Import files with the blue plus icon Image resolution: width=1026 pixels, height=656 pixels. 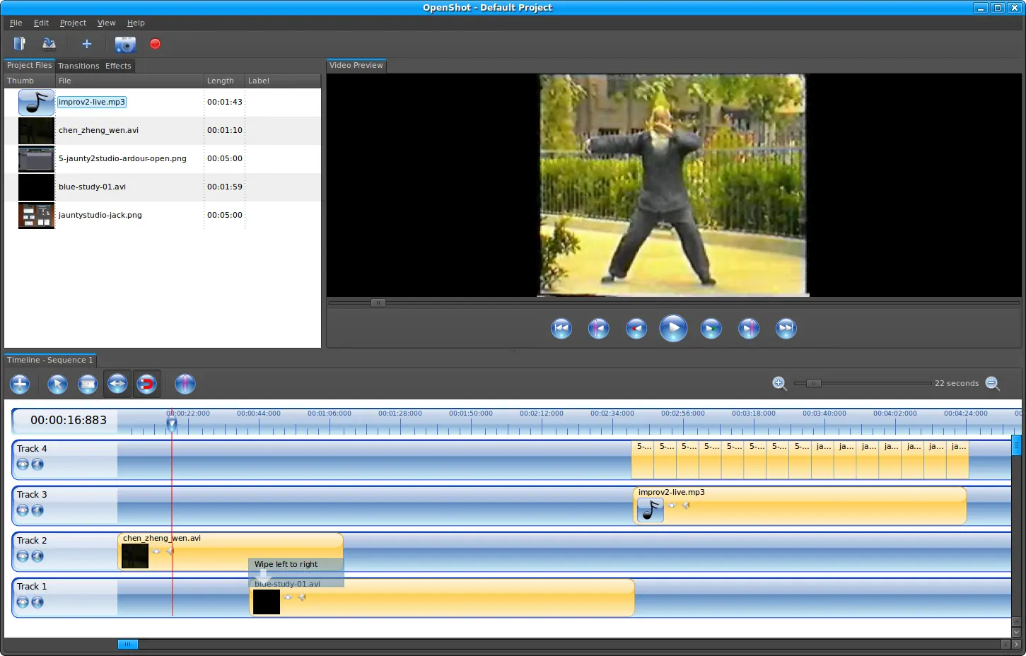[87, 44]
